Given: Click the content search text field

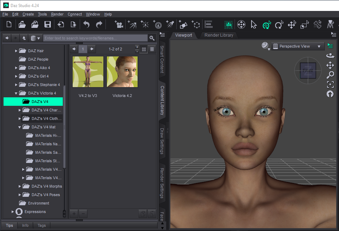Looking at the screenshot, I should [95, 38].
